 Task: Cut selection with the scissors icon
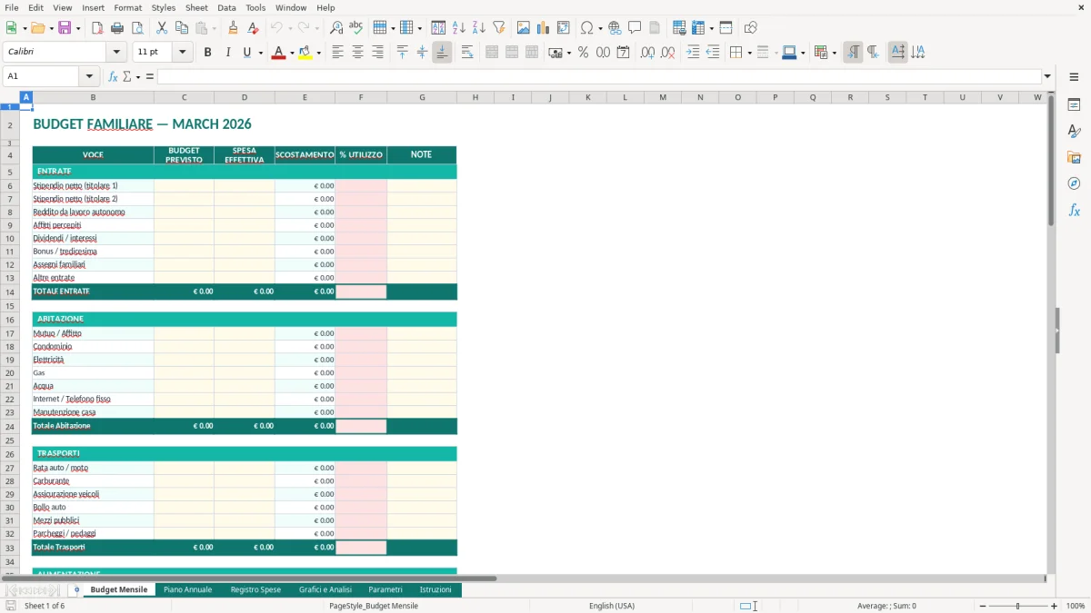[x=162, y=28]
